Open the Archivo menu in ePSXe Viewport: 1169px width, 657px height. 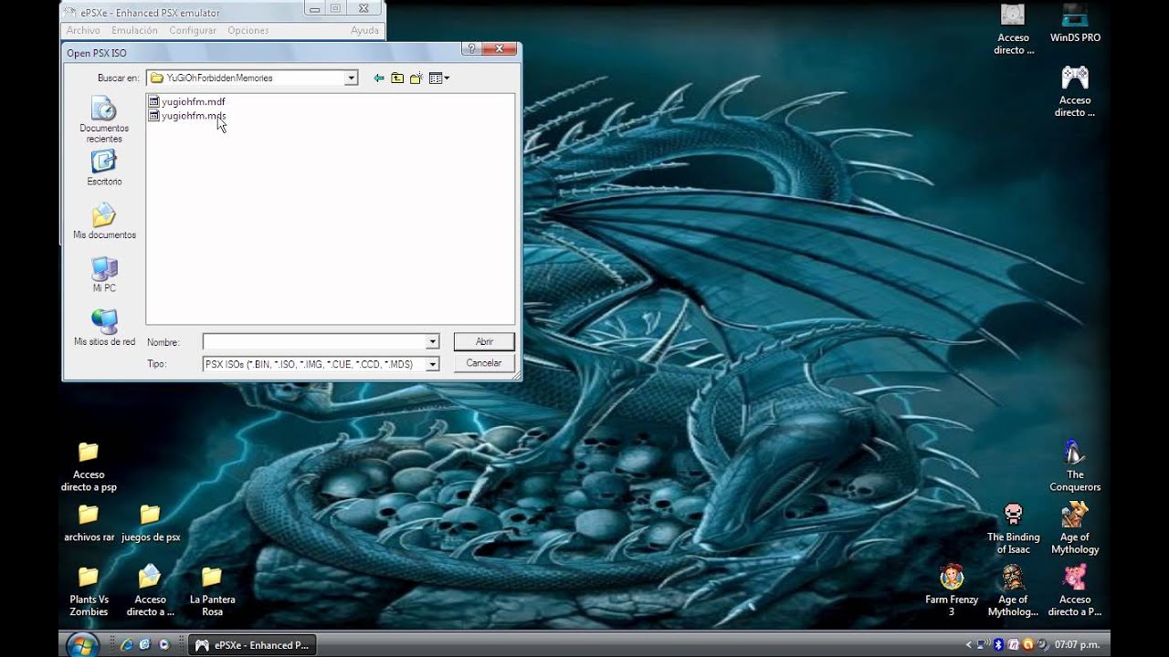click(83, 30)
